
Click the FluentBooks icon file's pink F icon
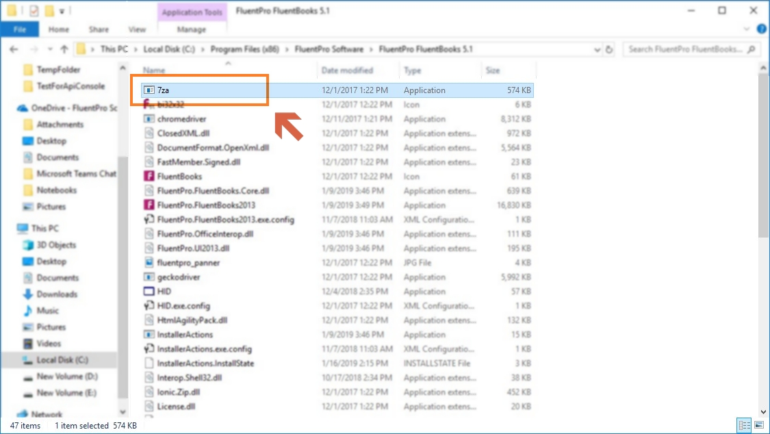[x=149, y=176]
